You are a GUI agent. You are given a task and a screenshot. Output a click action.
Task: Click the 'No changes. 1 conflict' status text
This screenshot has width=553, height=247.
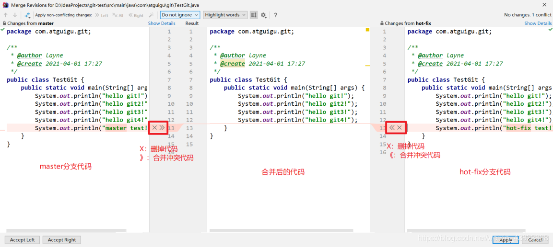coord(528,15)
